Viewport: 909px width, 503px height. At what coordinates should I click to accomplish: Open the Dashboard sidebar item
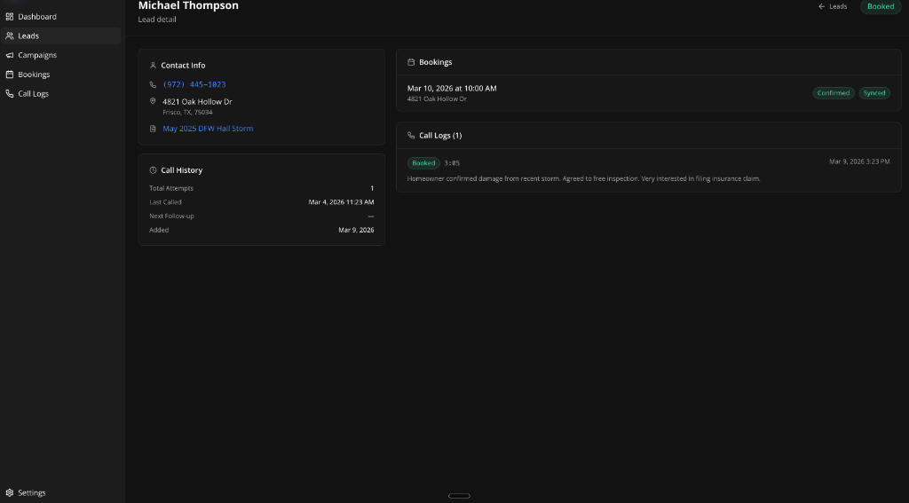[x=60, y=17]
